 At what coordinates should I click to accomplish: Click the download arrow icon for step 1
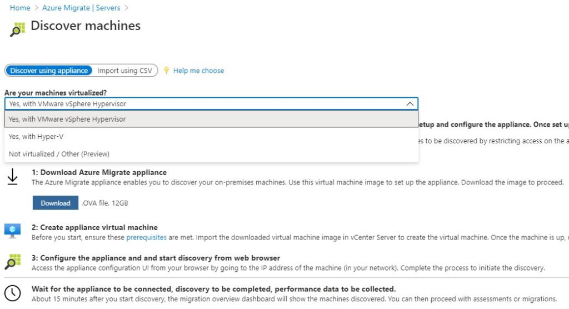[13, 177]
